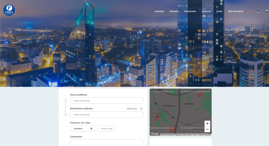Go to the Ärikliendile page
The image size is (269, 146).
190,11
